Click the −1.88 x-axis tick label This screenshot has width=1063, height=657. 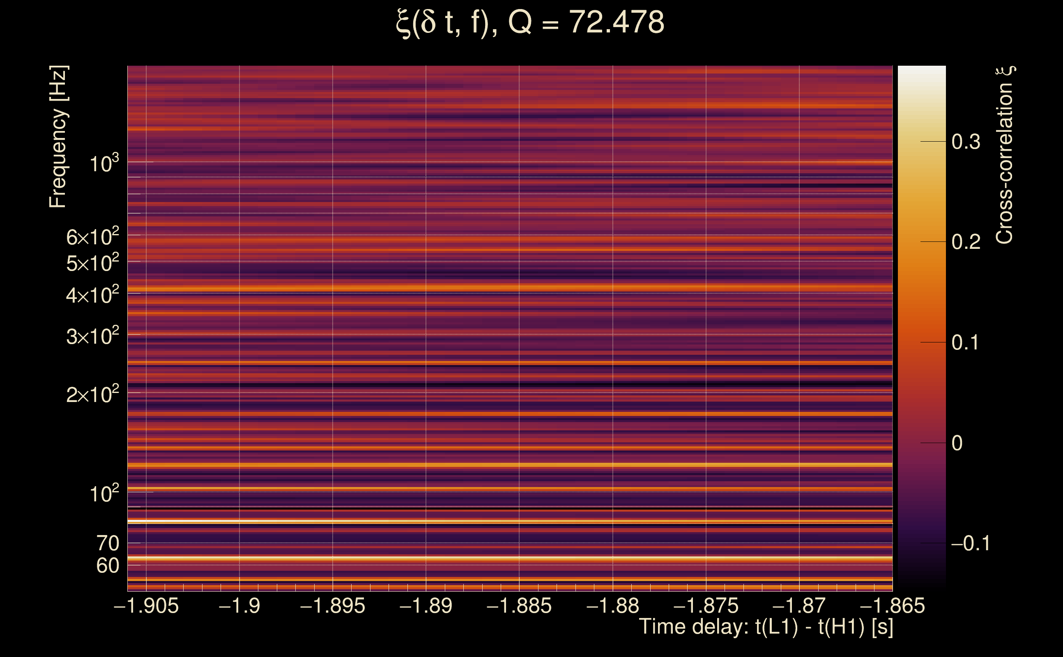click(x=613, y=606)
